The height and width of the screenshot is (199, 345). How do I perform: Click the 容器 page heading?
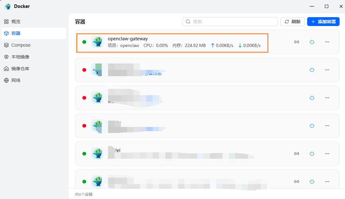tap(80, 22)
